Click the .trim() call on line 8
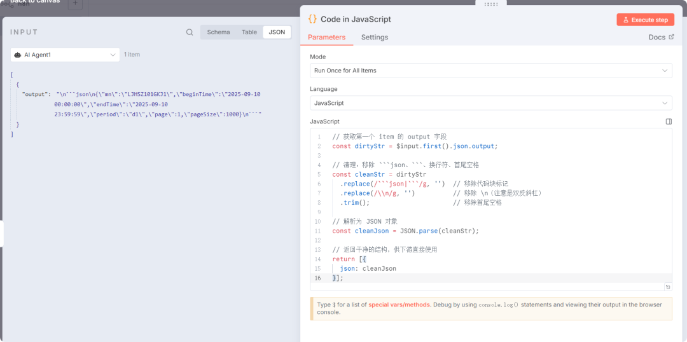 tap(354, 203)
